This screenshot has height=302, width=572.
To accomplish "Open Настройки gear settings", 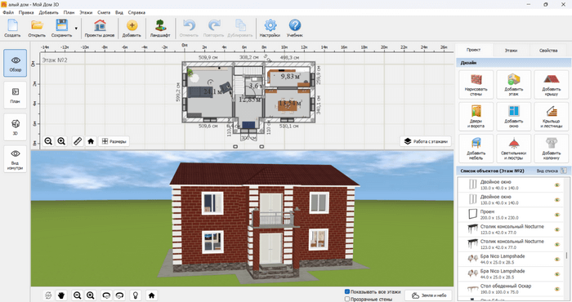I will click(270, 28).
